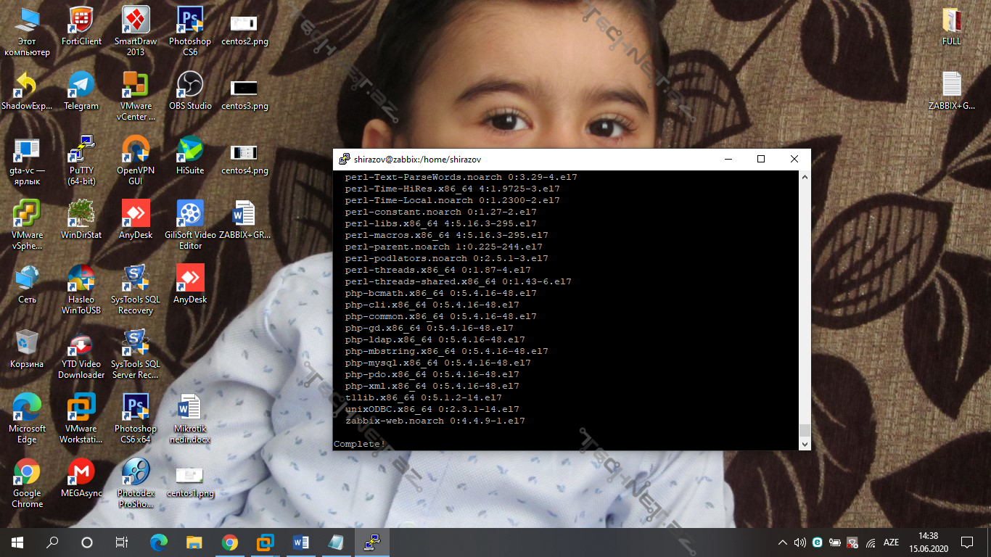This screenshot has width=991, height=557.
Task: Open the PuTTY window system menu icon
Action: pyautogui.click(x=344, y=160)
